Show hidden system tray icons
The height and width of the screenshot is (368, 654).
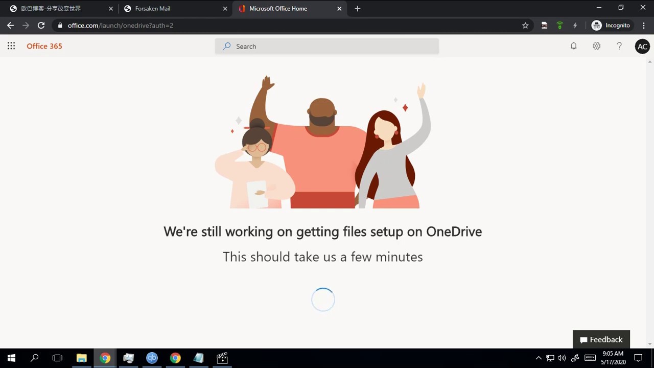(539, 358)
